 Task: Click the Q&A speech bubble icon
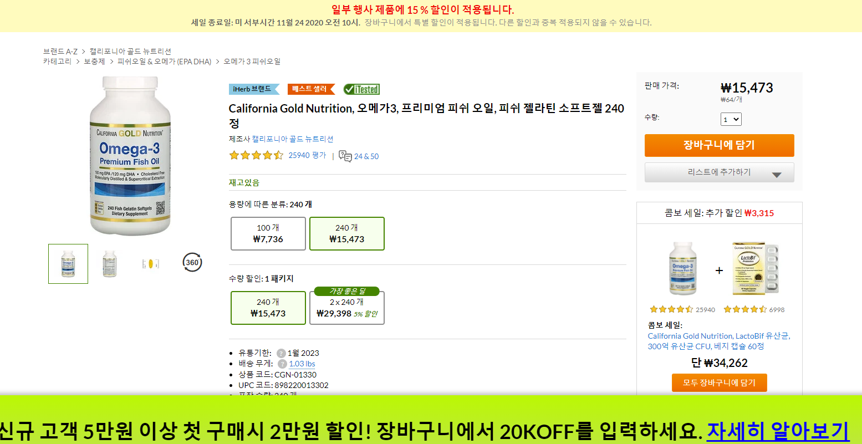point(345,156)
